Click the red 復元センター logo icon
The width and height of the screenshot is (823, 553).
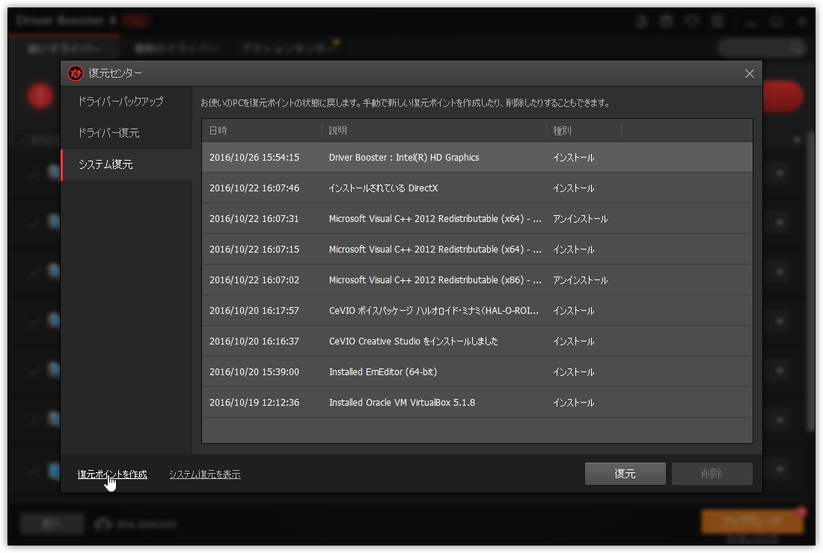[76, 73]
